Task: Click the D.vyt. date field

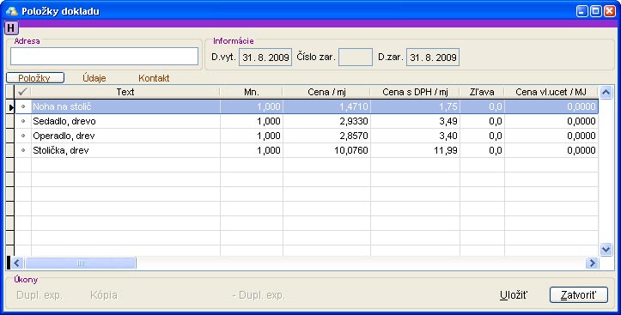Action: (265, 57)
